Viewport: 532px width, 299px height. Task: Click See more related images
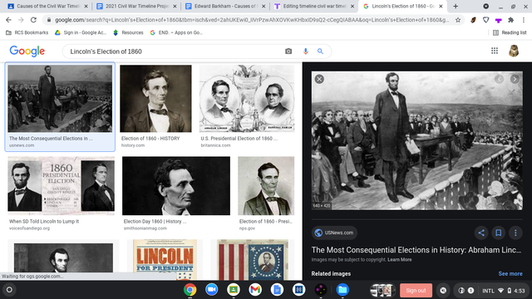510,273
